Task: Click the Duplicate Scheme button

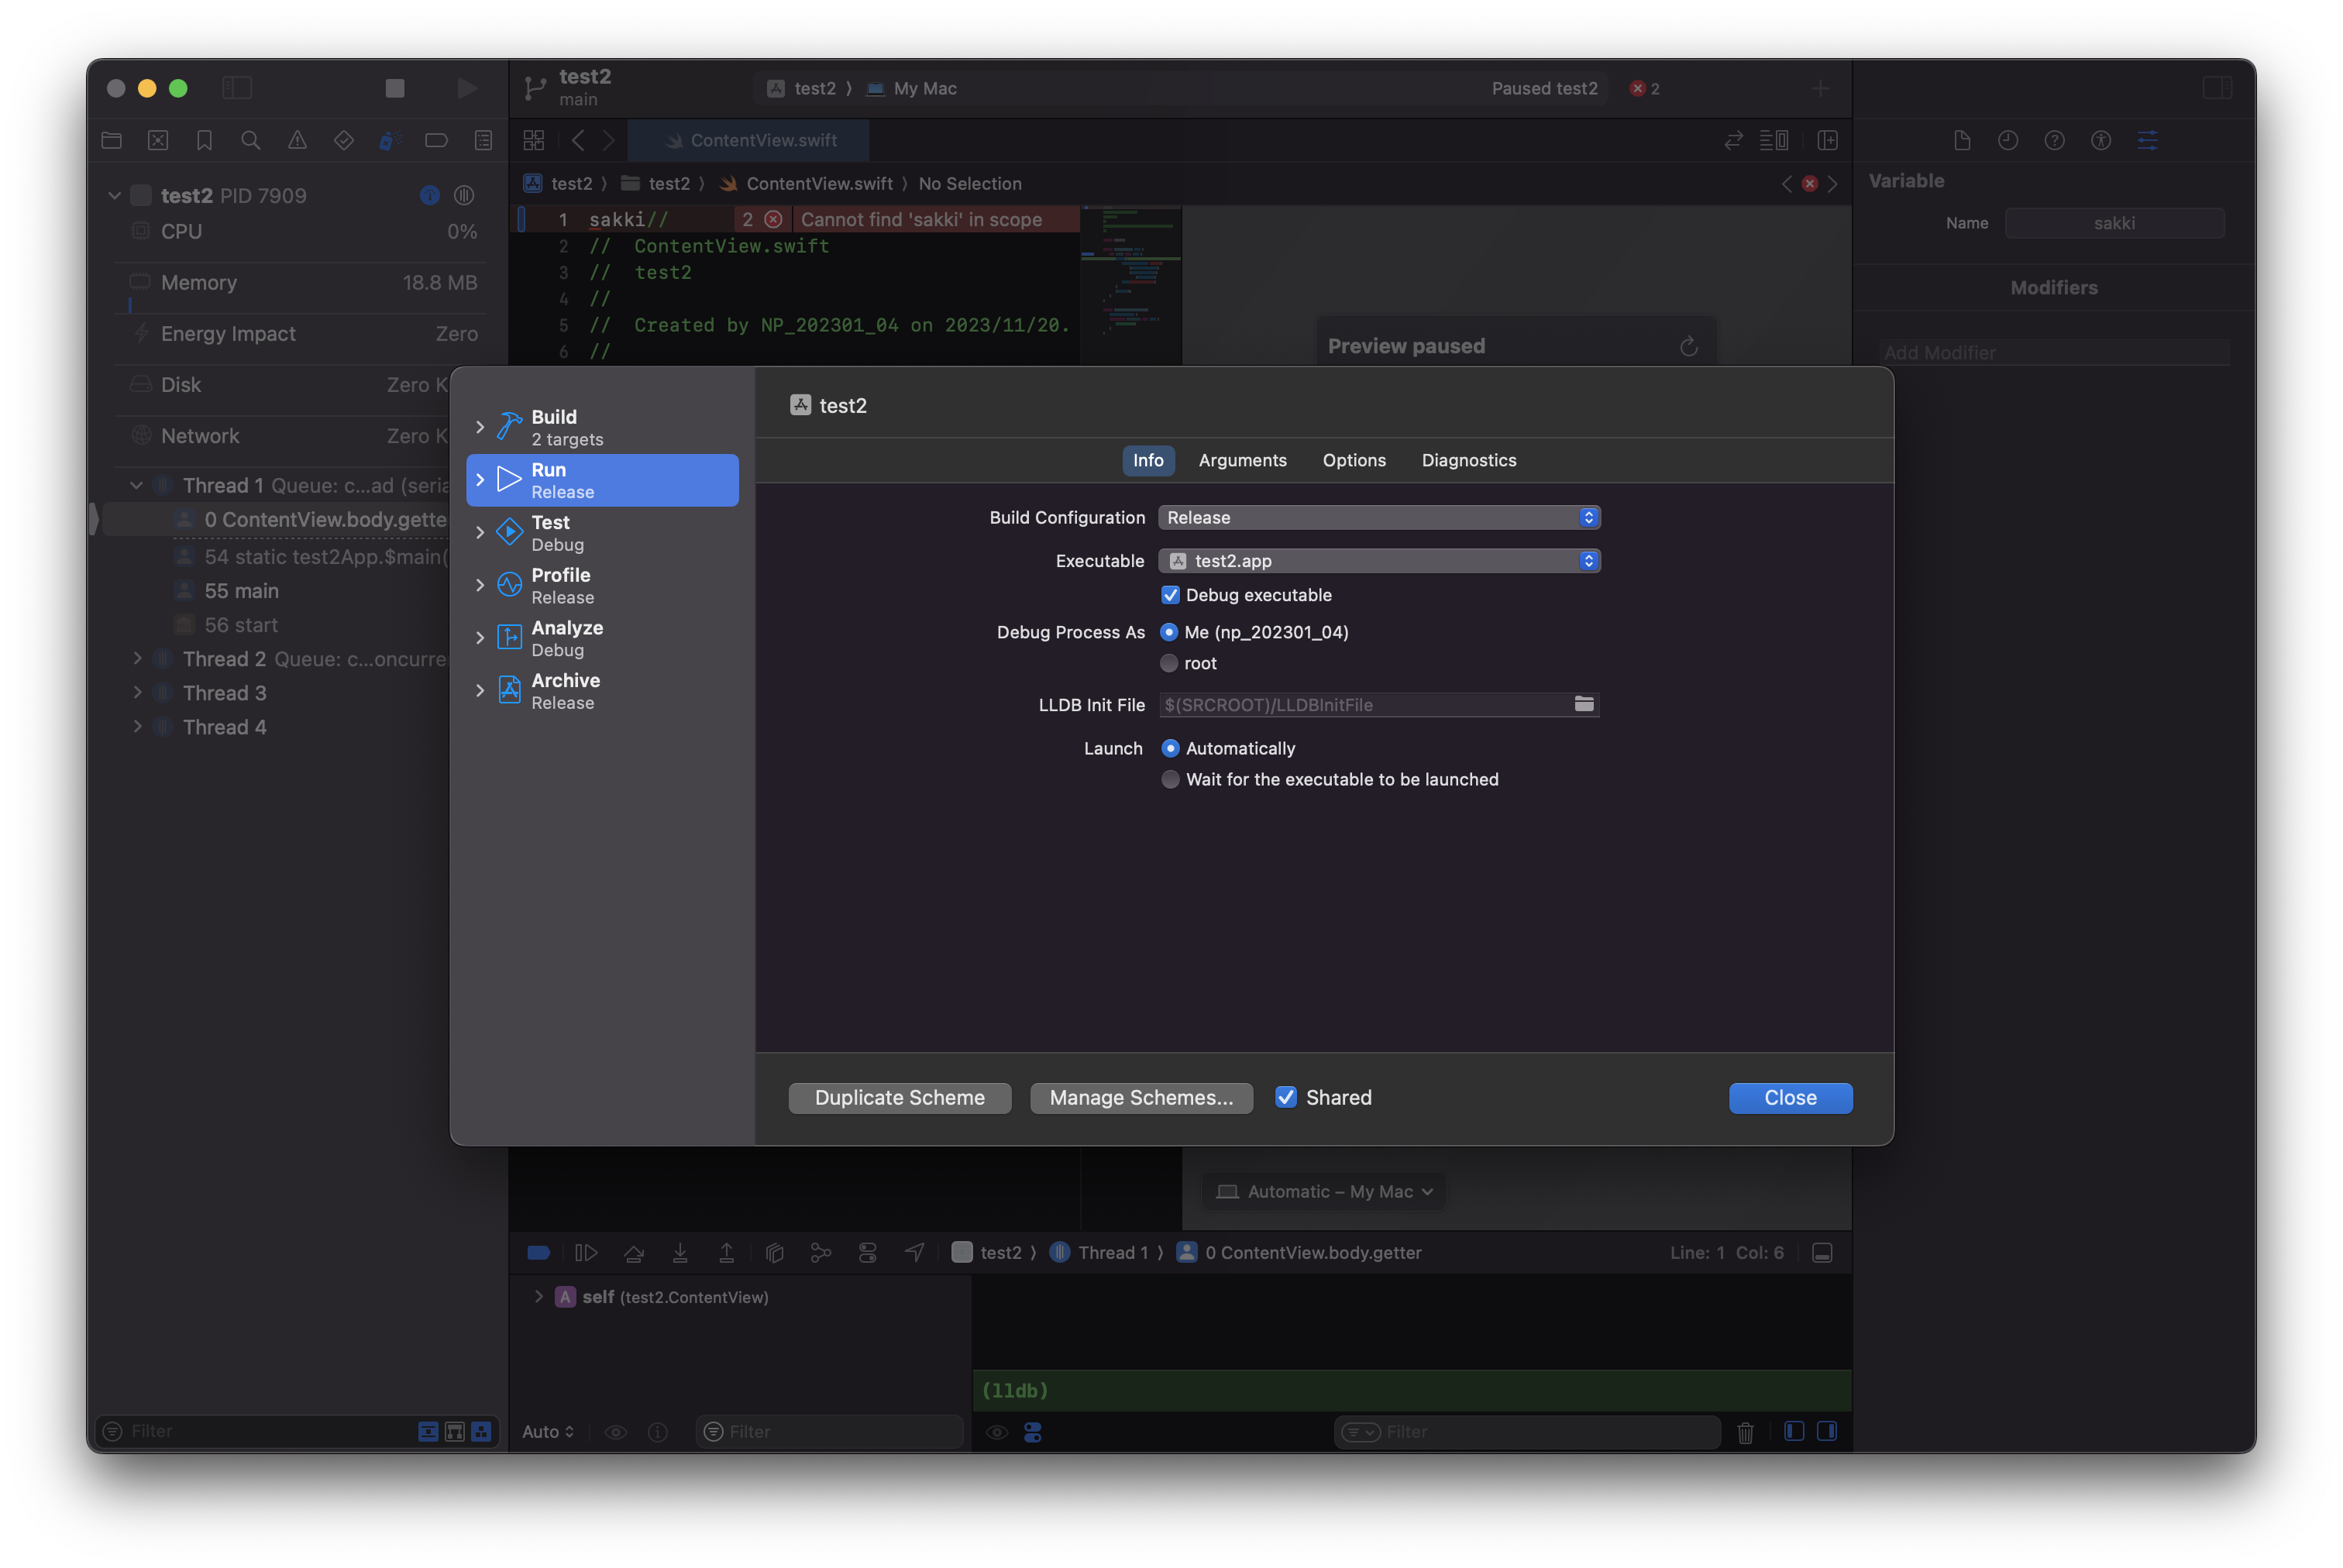Action: click(x=899, y=1097)
